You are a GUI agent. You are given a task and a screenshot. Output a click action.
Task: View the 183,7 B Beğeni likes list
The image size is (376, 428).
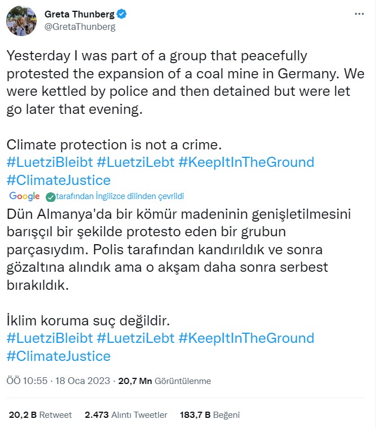tap(210, 415)
